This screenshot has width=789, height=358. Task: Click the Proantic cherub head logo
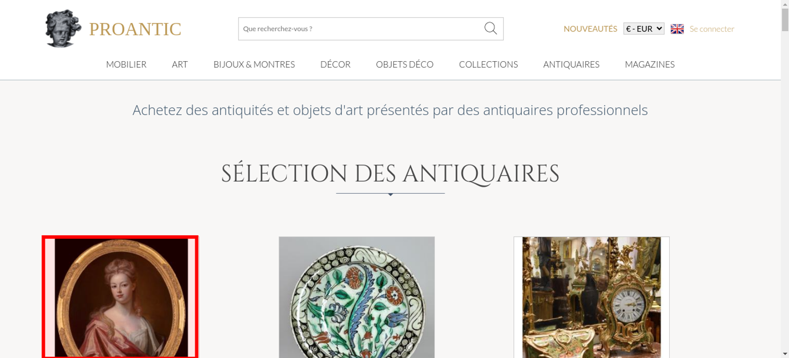point(63,28)
